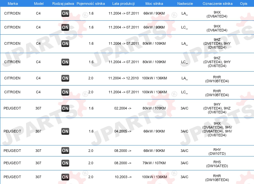Click 3A/C body code in RHS row

coord(184,163)
